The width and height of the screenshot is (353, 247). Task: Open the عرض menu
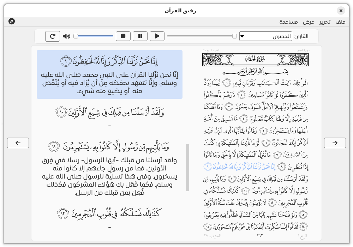click(309, 22)
